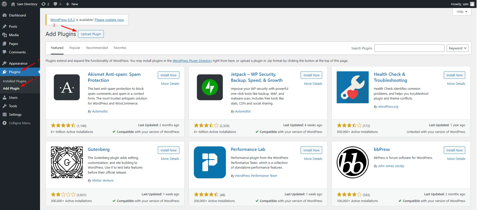Screen dimensions: 477x210
Task: Open Health Check & Troubleshooting title link
Action: pyautogui.click(x=390, y=77)
